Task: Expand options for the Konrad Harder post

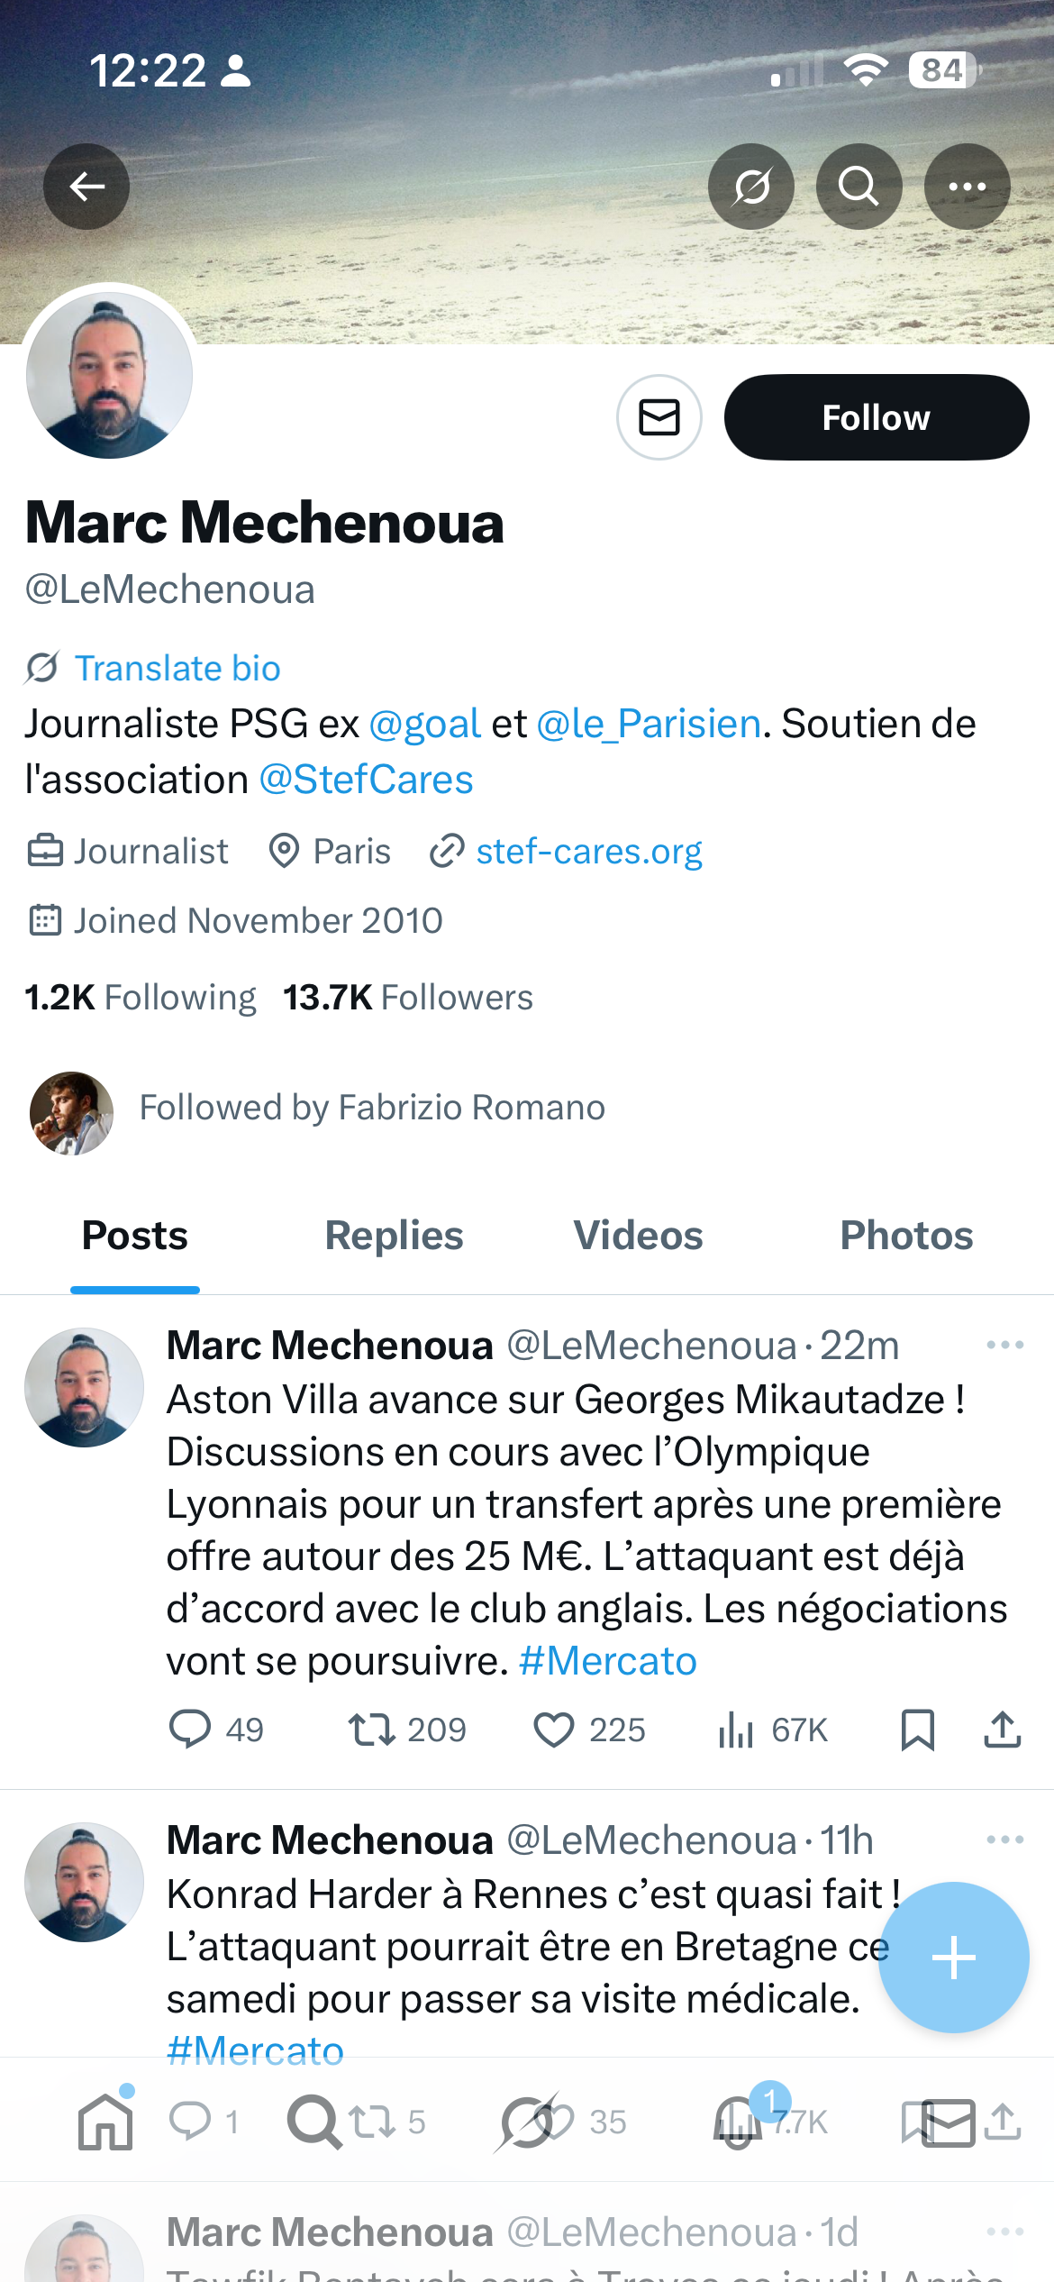Action: [1004, 1840]
